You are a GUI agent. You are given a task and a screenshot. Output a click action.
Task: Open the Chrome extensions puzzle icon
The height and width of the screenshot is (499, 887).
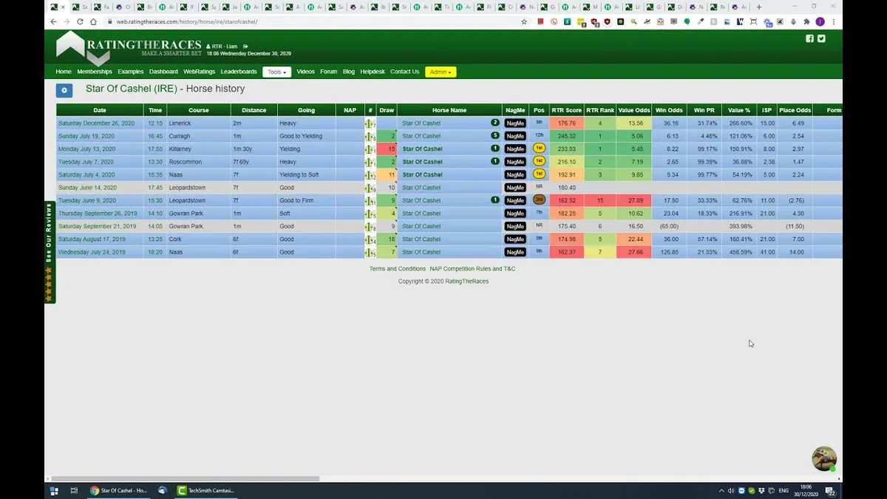pyautogui.click(x=806, y=21)
